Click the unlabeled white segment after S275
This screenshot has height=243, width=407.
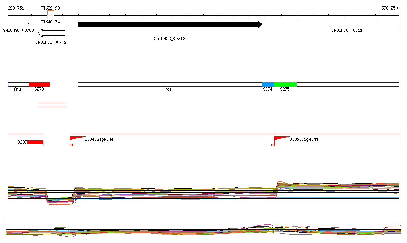click(347, 84)
